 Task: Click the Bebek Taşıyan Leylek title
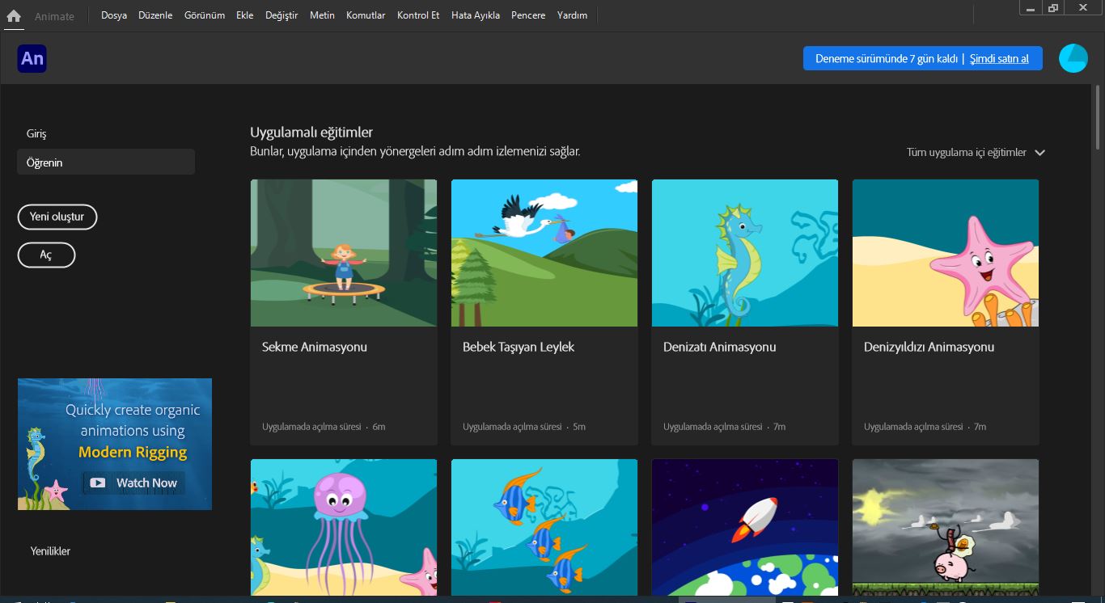pos(519,347)
